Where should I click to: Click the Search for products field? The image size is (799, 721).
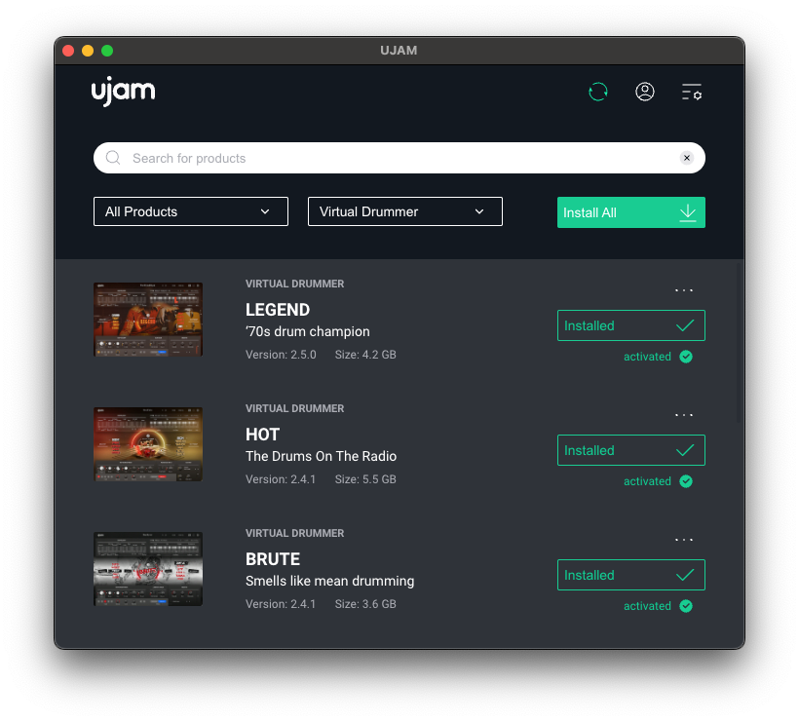pyautogui.click(x=399, y=158)
